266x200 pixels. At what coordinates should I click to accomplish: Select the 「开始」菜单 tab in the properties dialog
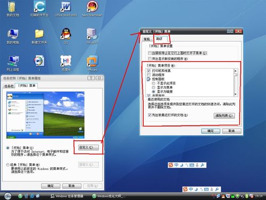[27, 85]
